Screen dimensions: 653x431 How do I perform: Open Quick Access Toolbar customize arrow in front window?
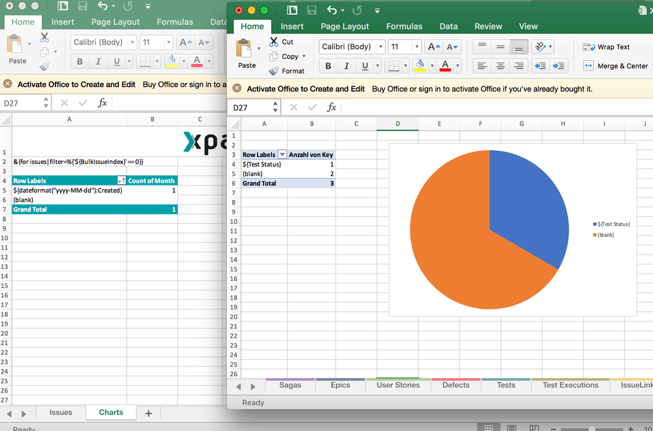[377, 11]
